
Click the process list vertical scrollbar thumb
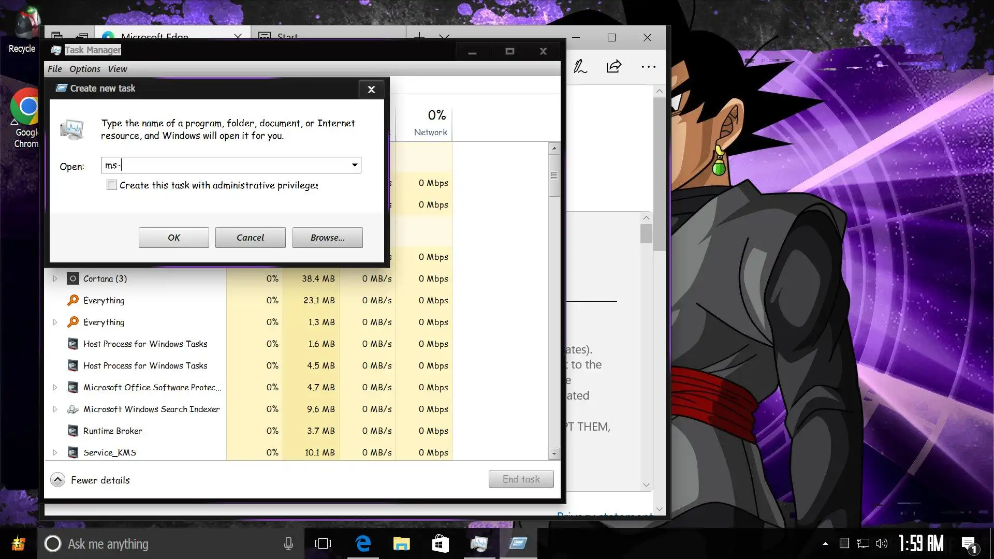(554, 176)
